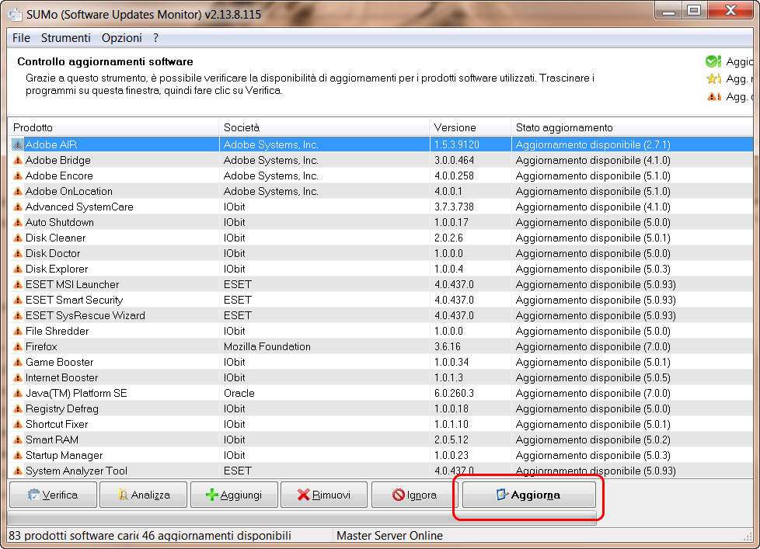Click the Aggiungi button
Screen dimensions: 760x549
(x=235, y=495)
